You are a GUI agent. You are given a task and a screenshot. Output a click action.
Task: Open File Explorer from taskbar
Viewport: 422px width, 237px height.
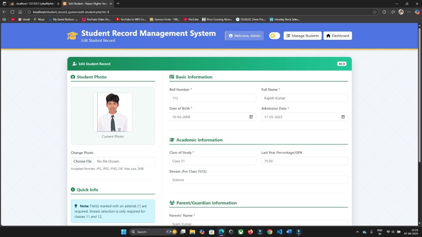(192, 232)
